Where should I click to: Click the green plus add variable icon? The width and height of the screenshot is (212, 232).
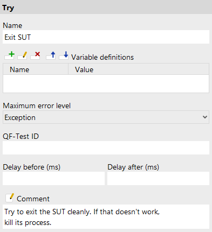(10, 55)
